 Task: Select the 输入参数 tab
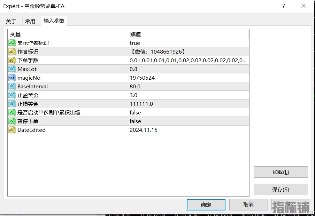pos(54,21)
